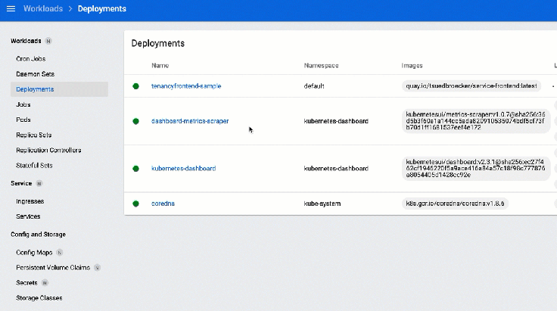Navigate to Ingresses
Image resolution: width=557 pixels, height=311 pixels.
click(30, 201)
